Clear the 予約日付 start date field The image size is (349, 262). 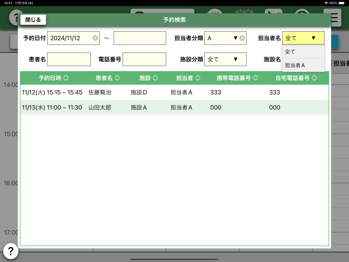[95, 38]
